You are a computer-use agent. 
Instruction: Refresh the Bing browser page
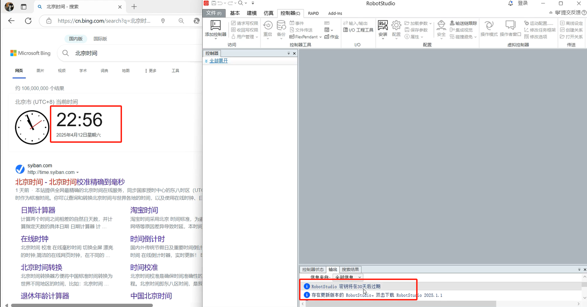[x=28, y=21]
